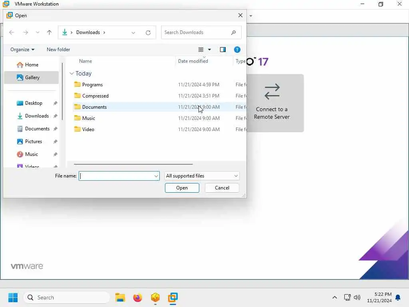
Task: Open Home in the navigation pane
Action: tap(31, 65)
